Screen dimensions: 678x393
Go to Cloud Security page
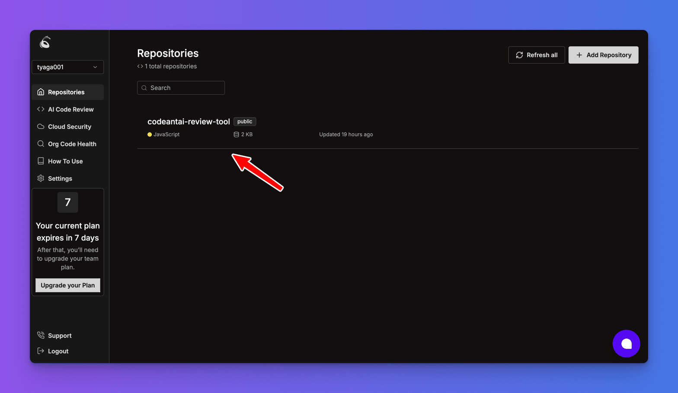[x=67, y=127]
